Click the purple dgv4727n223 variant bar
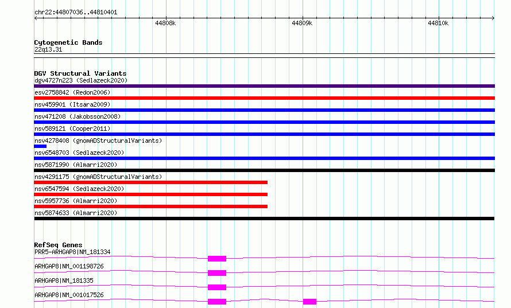The image size is (511, 308). [264, 86]
